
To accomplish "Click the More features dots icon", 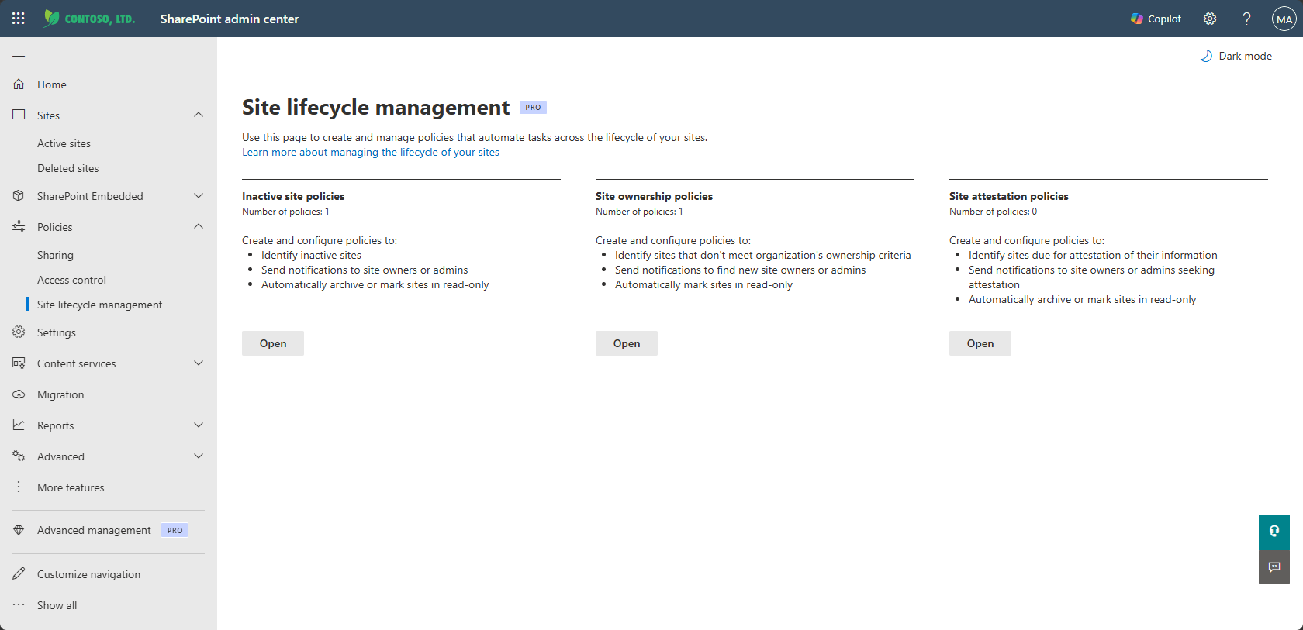I will tap(19, 487).
